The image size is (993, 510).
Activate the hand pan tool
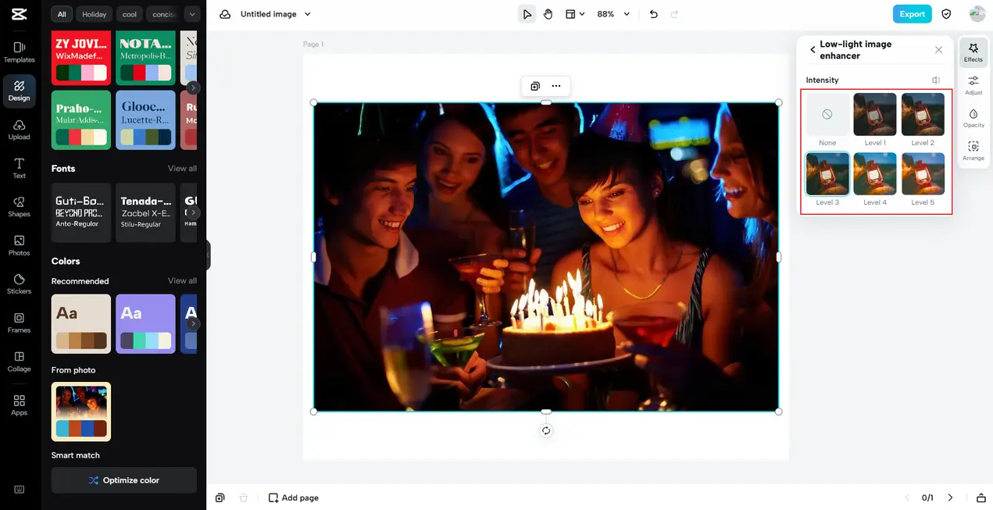tap(548, 14)
